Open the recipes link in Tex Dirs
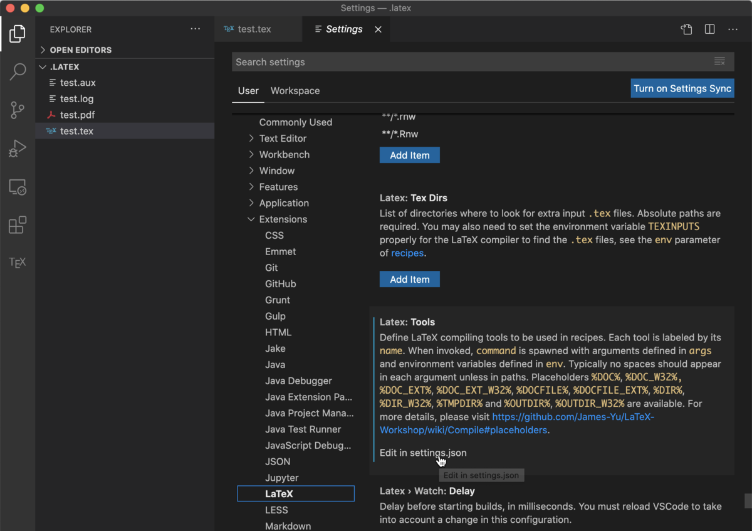This screenshot has width=752, height=531. (407, 253)
